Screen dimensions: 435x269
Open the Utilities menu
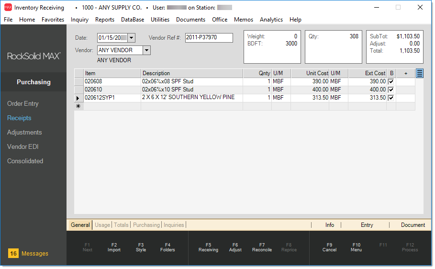pyautogui.click(x=160, y=20)
